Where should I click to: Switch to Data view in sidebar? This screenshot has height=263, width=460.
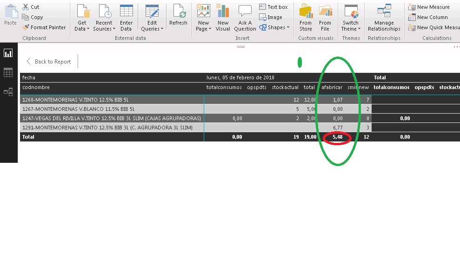point(8,72)
